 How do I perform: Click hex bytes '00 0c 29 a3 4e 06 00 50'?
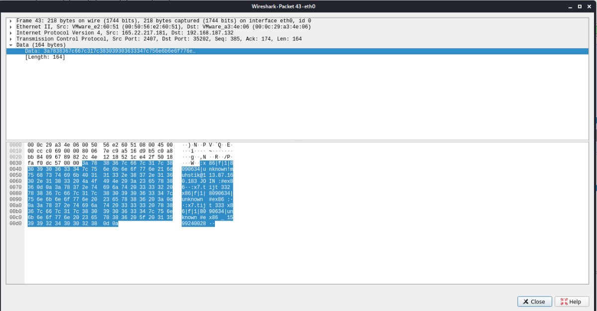click(x=63, y=145)
